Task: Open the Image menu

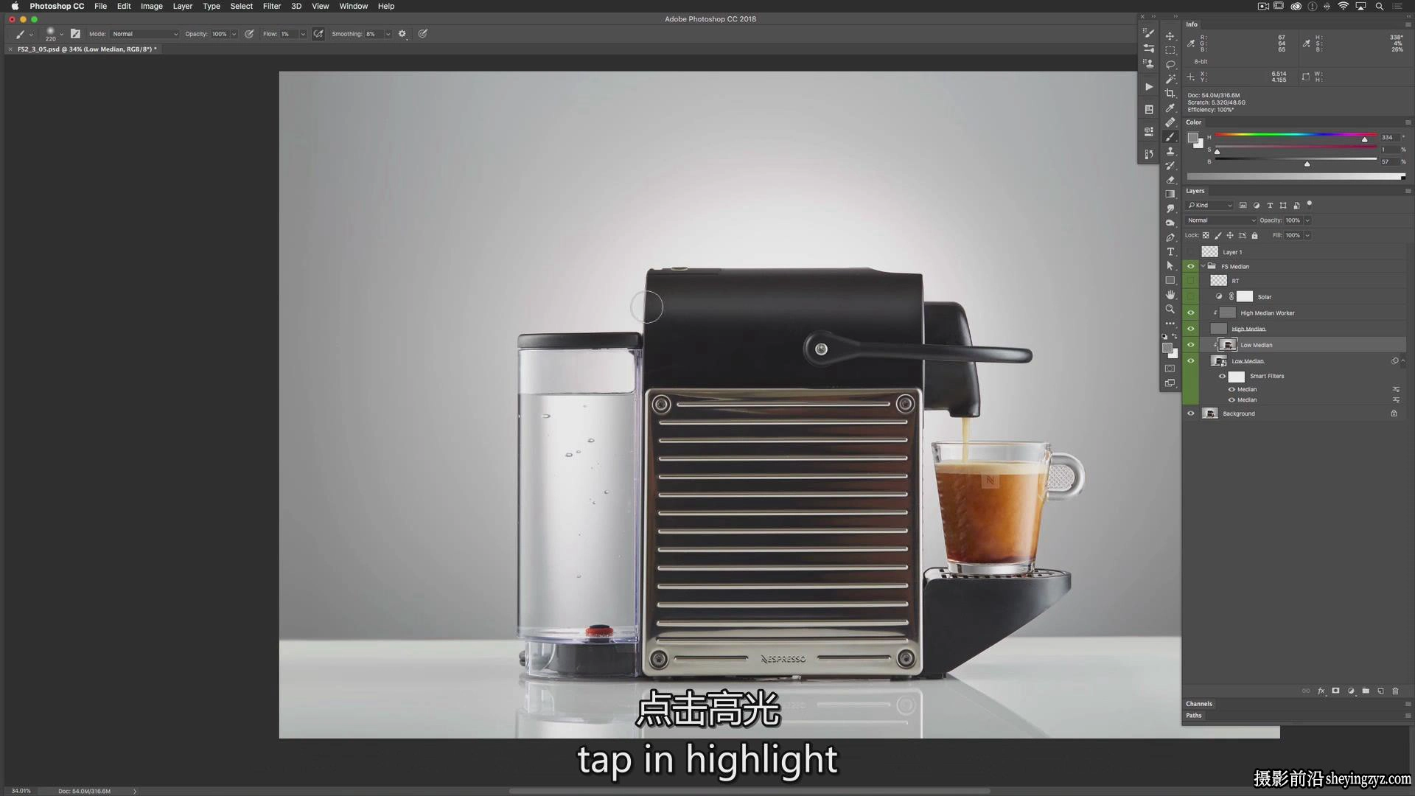Action: [x=151, y=6]
